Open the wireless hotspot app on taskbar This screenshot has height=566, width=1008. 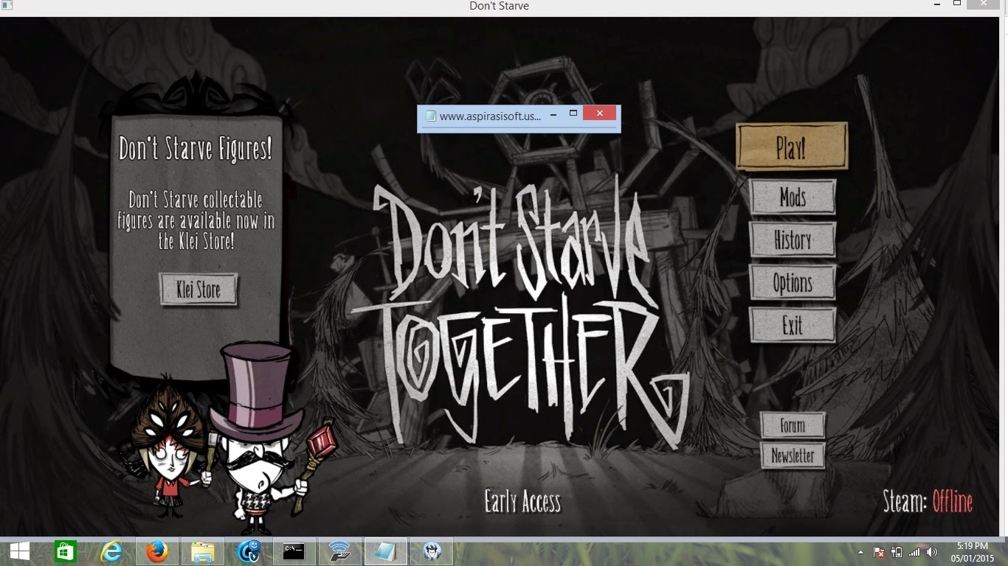[x=340, y=551]
